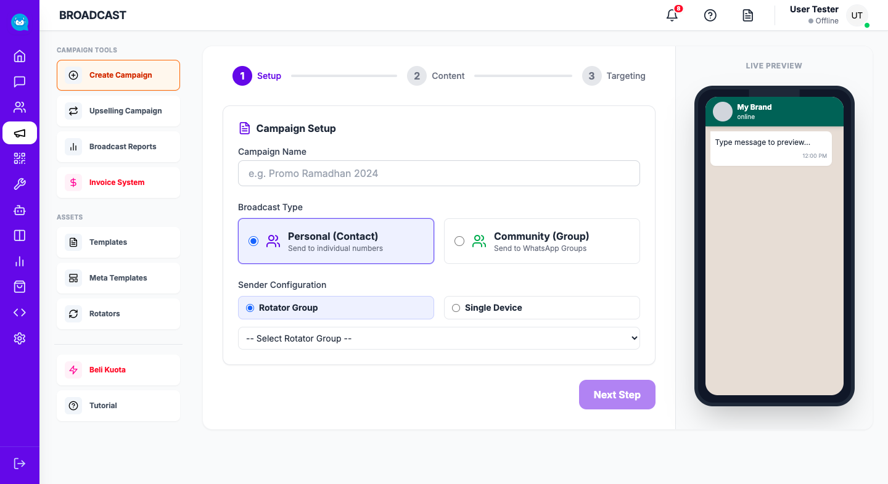Click the Next Step button

point(617,395)
